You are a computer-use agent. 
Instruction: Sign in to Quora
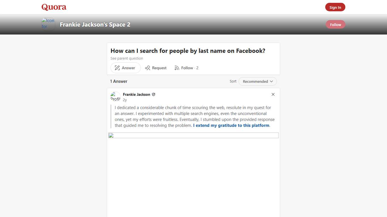tap(335, 7)
